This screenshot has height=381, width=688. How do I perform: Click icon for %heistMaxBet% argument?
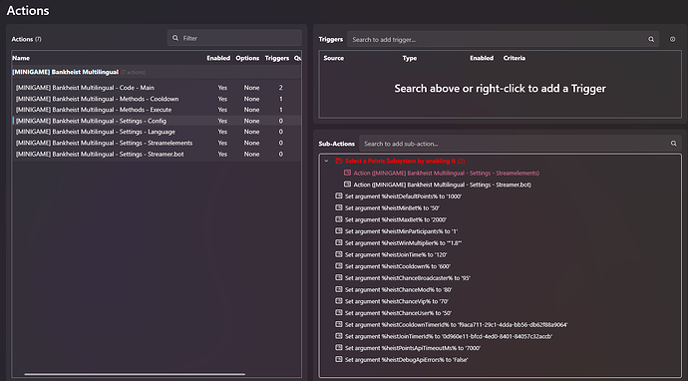tap(339, 219)
